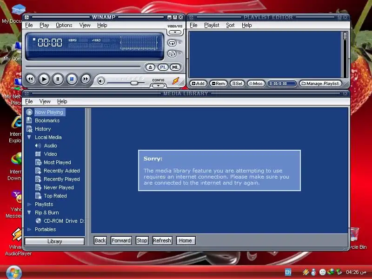Select Video under Local Media
This screenshot has width=372, height=279.
(x=50, y=154)
